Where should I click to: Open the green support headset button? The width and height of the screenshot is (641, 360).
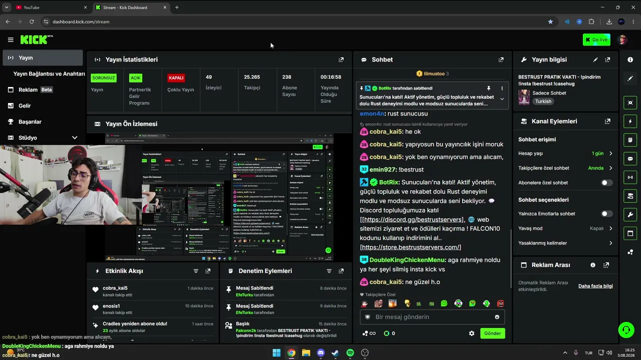click(626, 330)
